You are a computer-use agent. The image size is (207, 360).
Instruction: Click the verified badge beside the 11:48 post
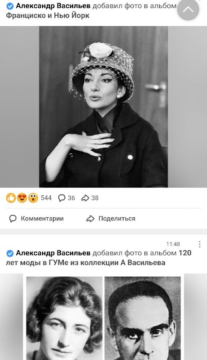click(x=10, y=253)
